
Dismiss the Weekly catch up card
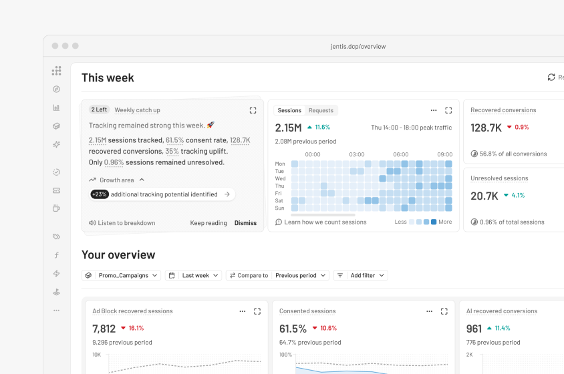click(x=245, y=223)
